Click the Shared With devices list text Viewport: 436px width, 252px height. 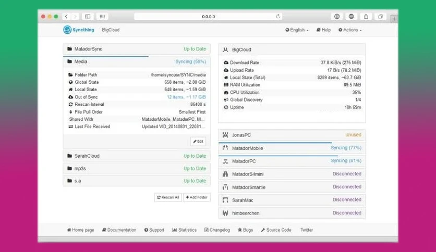click(x=173, y=119)
